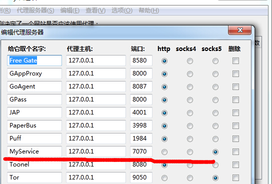Click the port field showing 1984
Viewport: 272px width, 184px height.
point(141,138)
